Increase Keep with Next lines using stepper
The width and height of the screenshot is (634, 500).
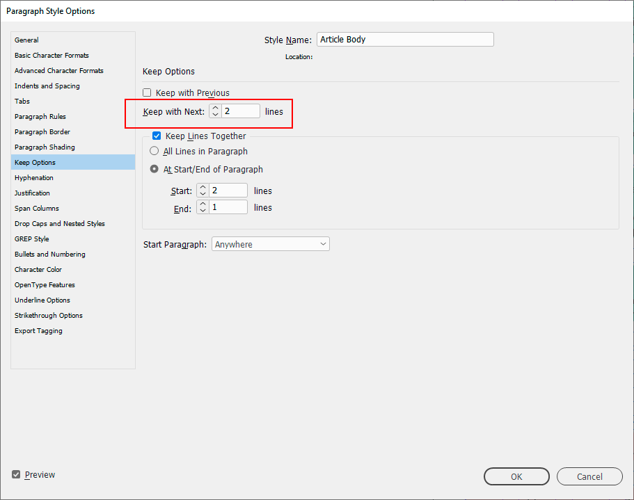(x=215, y=107)
